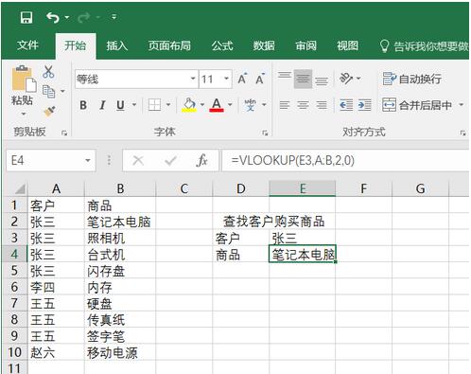Click the Undo arrow icon
The height and width of the screenshot is (374, 471).
pyautogui.click(x=52, y=18)
